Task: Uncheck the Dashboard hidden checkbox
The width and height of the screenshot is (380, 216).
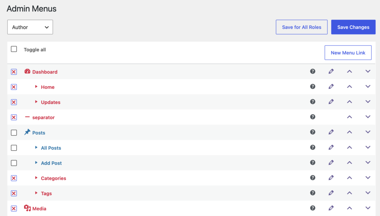Action: coord(14,72)
